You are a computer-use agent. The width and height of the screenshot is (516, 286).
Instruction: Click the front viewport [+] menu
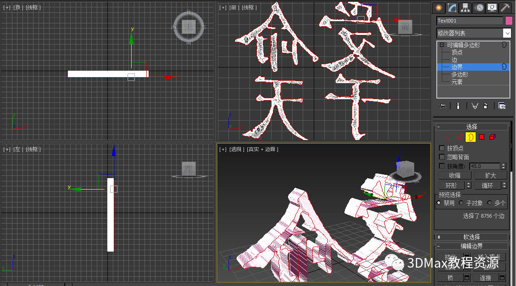coord(223,7)
